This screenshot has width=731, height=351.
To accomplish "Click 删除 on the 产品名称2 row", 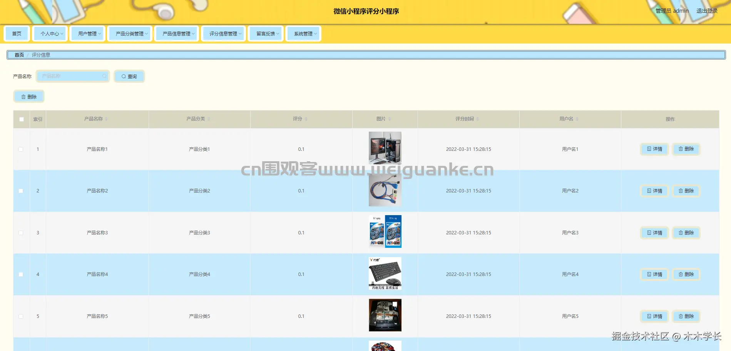I will 686,191.
